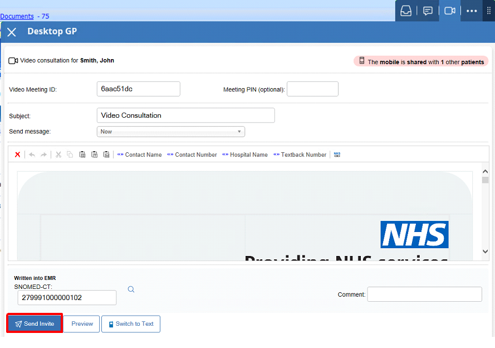Expand the Send message dropdown
The image size is (495, 348).
point(170,132)
